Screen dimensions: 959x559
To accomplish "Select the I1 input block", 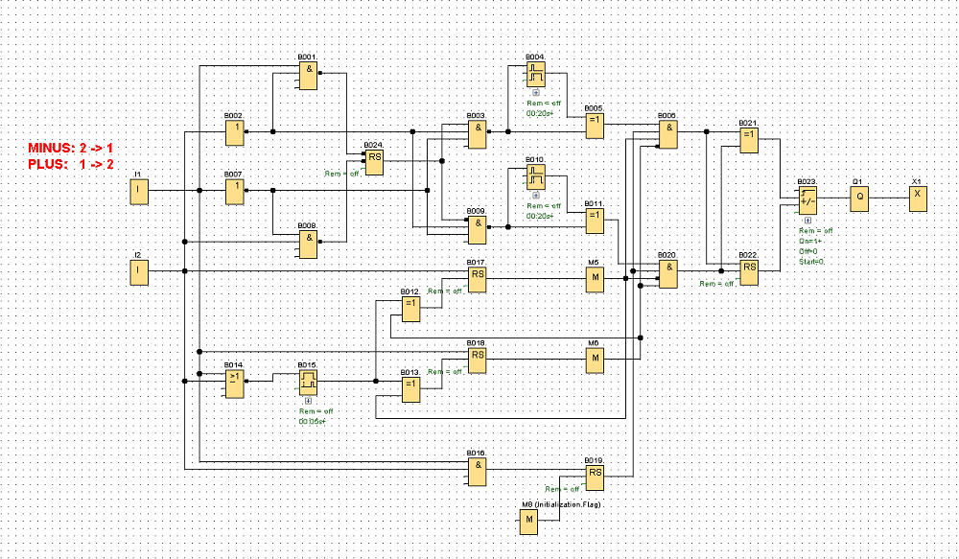I will (x=139, y=192).
